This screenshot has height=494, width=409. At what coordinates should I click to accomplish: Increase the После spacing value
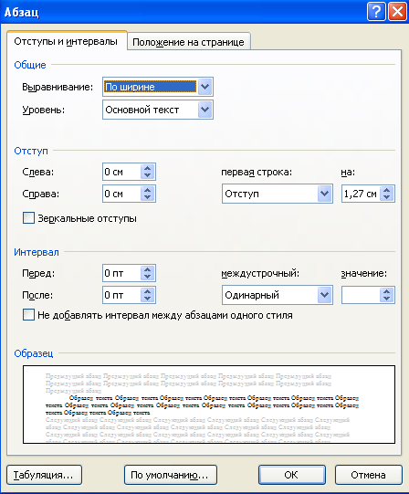(x=148, y=291)
